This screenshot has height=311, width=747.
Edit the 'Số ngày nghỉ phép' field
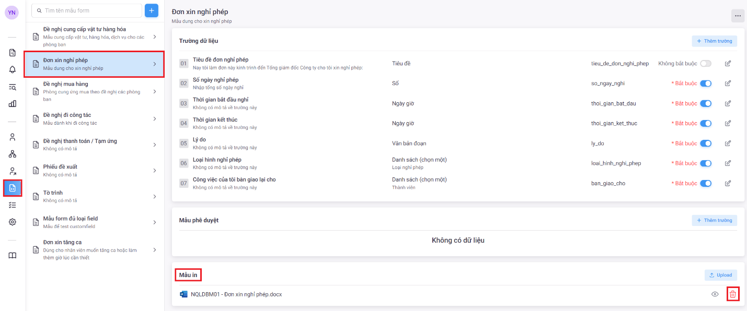[x=728, y=83]
